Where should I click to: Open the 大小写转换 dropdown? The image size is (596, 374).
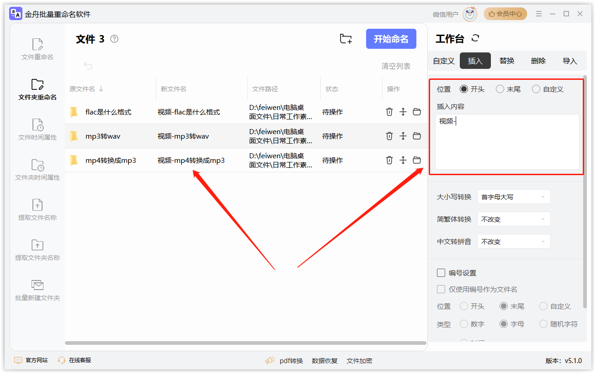(514, 196)
